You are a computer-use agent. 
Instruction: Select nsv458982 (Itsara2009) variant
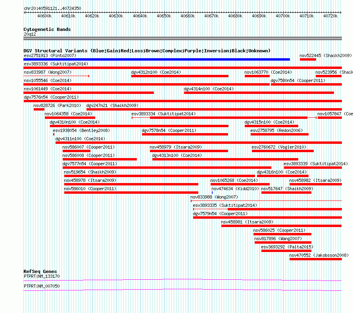315,180
